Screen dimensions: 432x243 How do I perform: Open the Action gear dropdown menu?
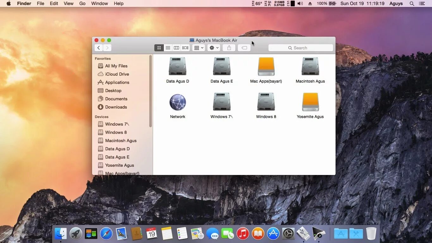(214, 48)
